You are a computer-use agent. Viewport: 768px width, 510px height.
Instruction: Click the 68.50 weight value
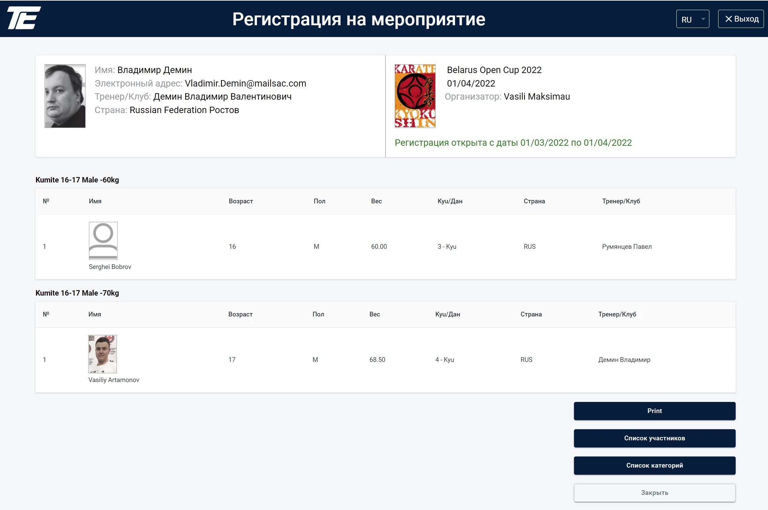click(377, 360)
